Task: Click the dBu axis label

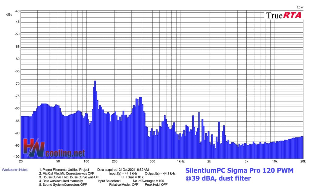Action: point(9,15)
